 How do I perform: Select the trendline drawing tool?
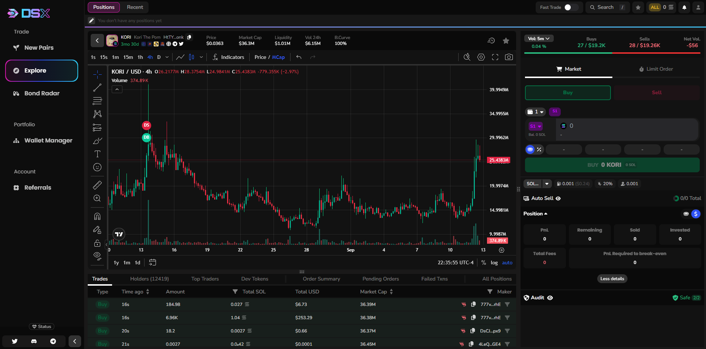click(97, 87)
